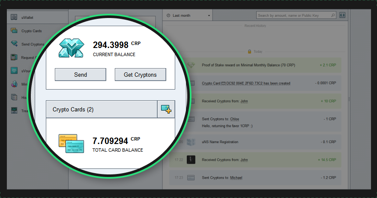Click the panel splitter handle at right

pos(349,99)
